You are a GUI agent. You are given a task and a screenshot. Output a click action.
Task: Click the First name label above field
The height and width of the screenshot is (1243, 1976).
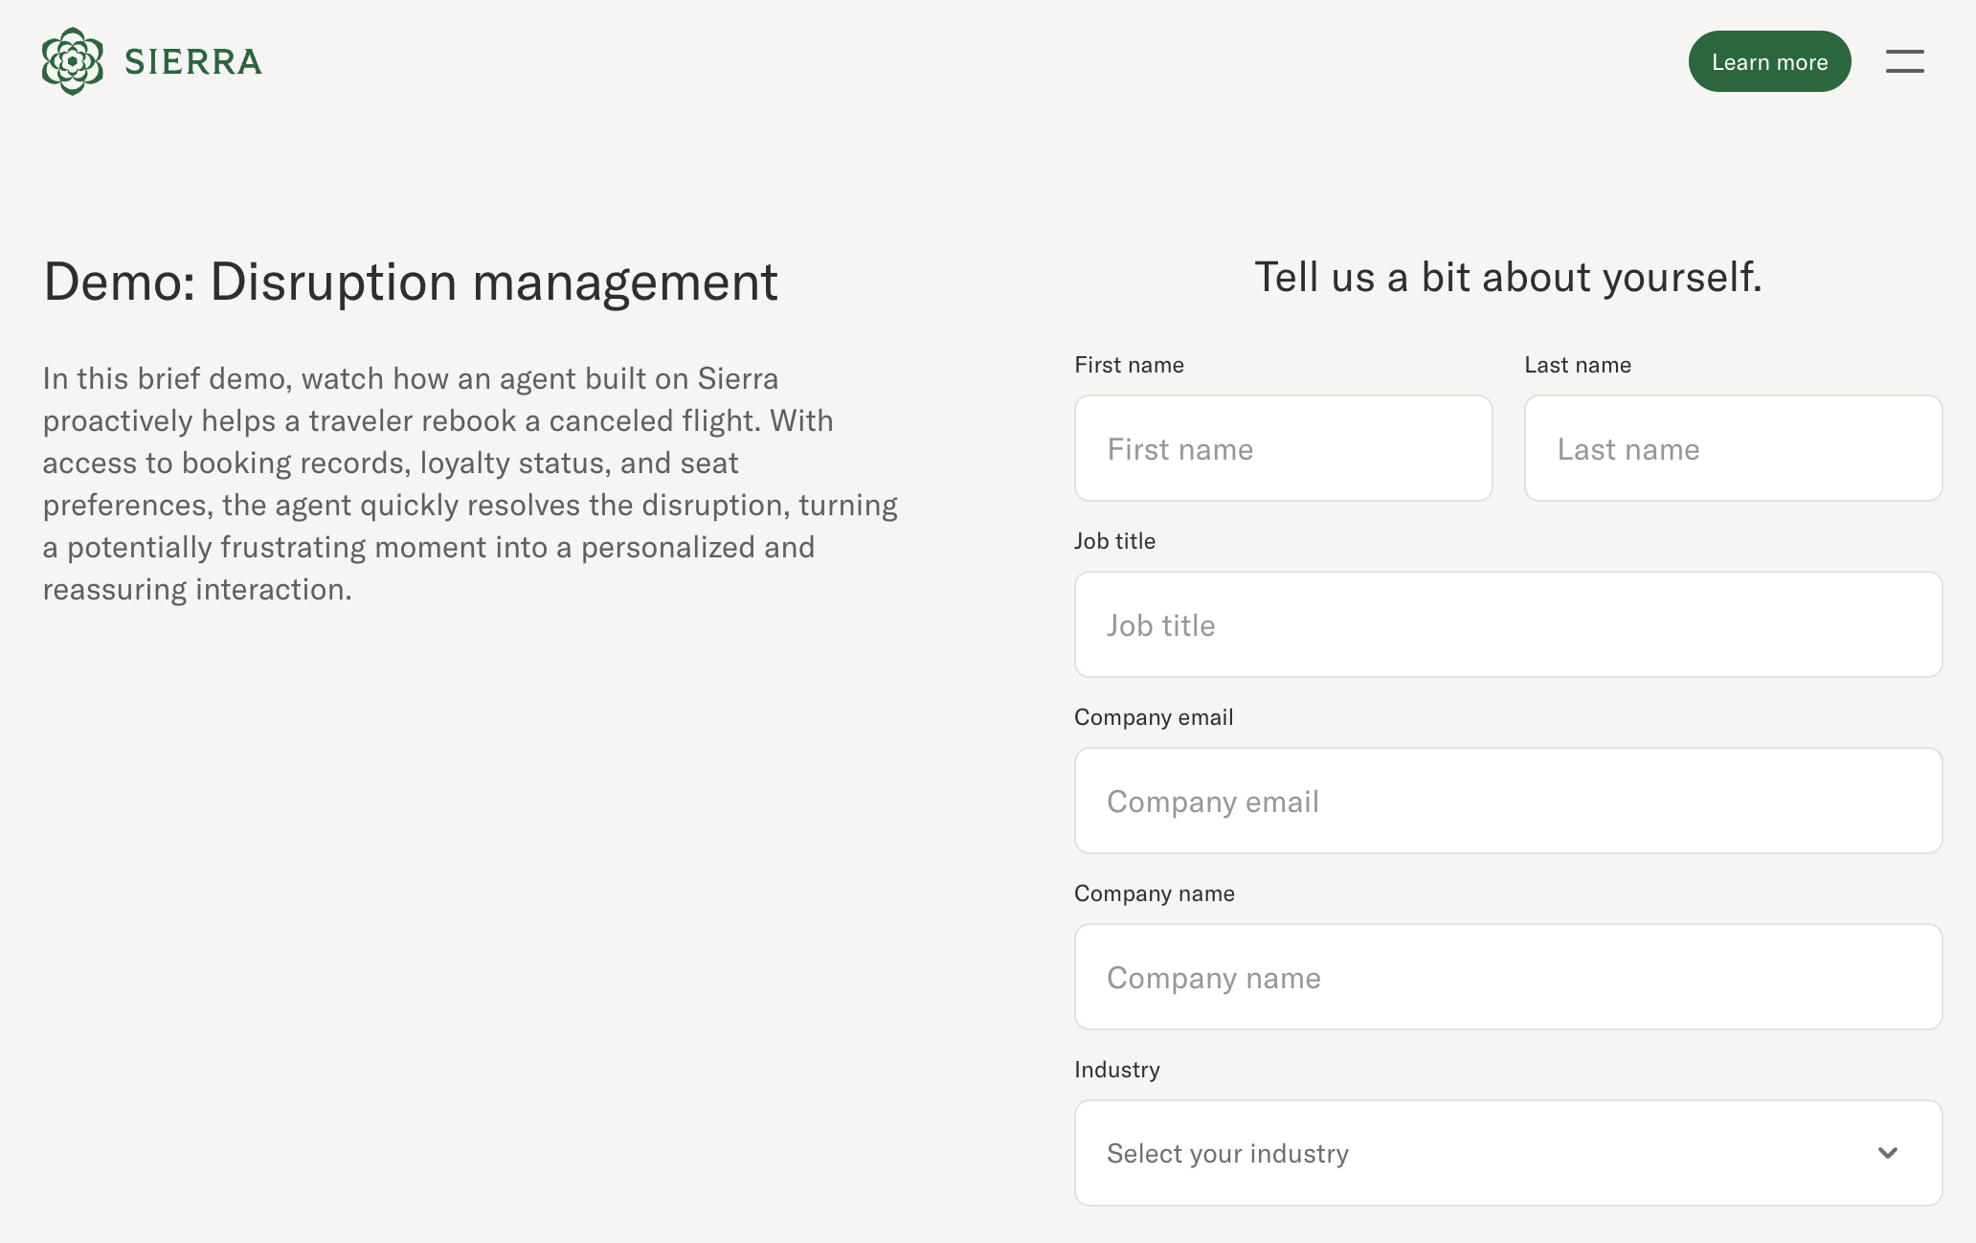(1129, 365)
